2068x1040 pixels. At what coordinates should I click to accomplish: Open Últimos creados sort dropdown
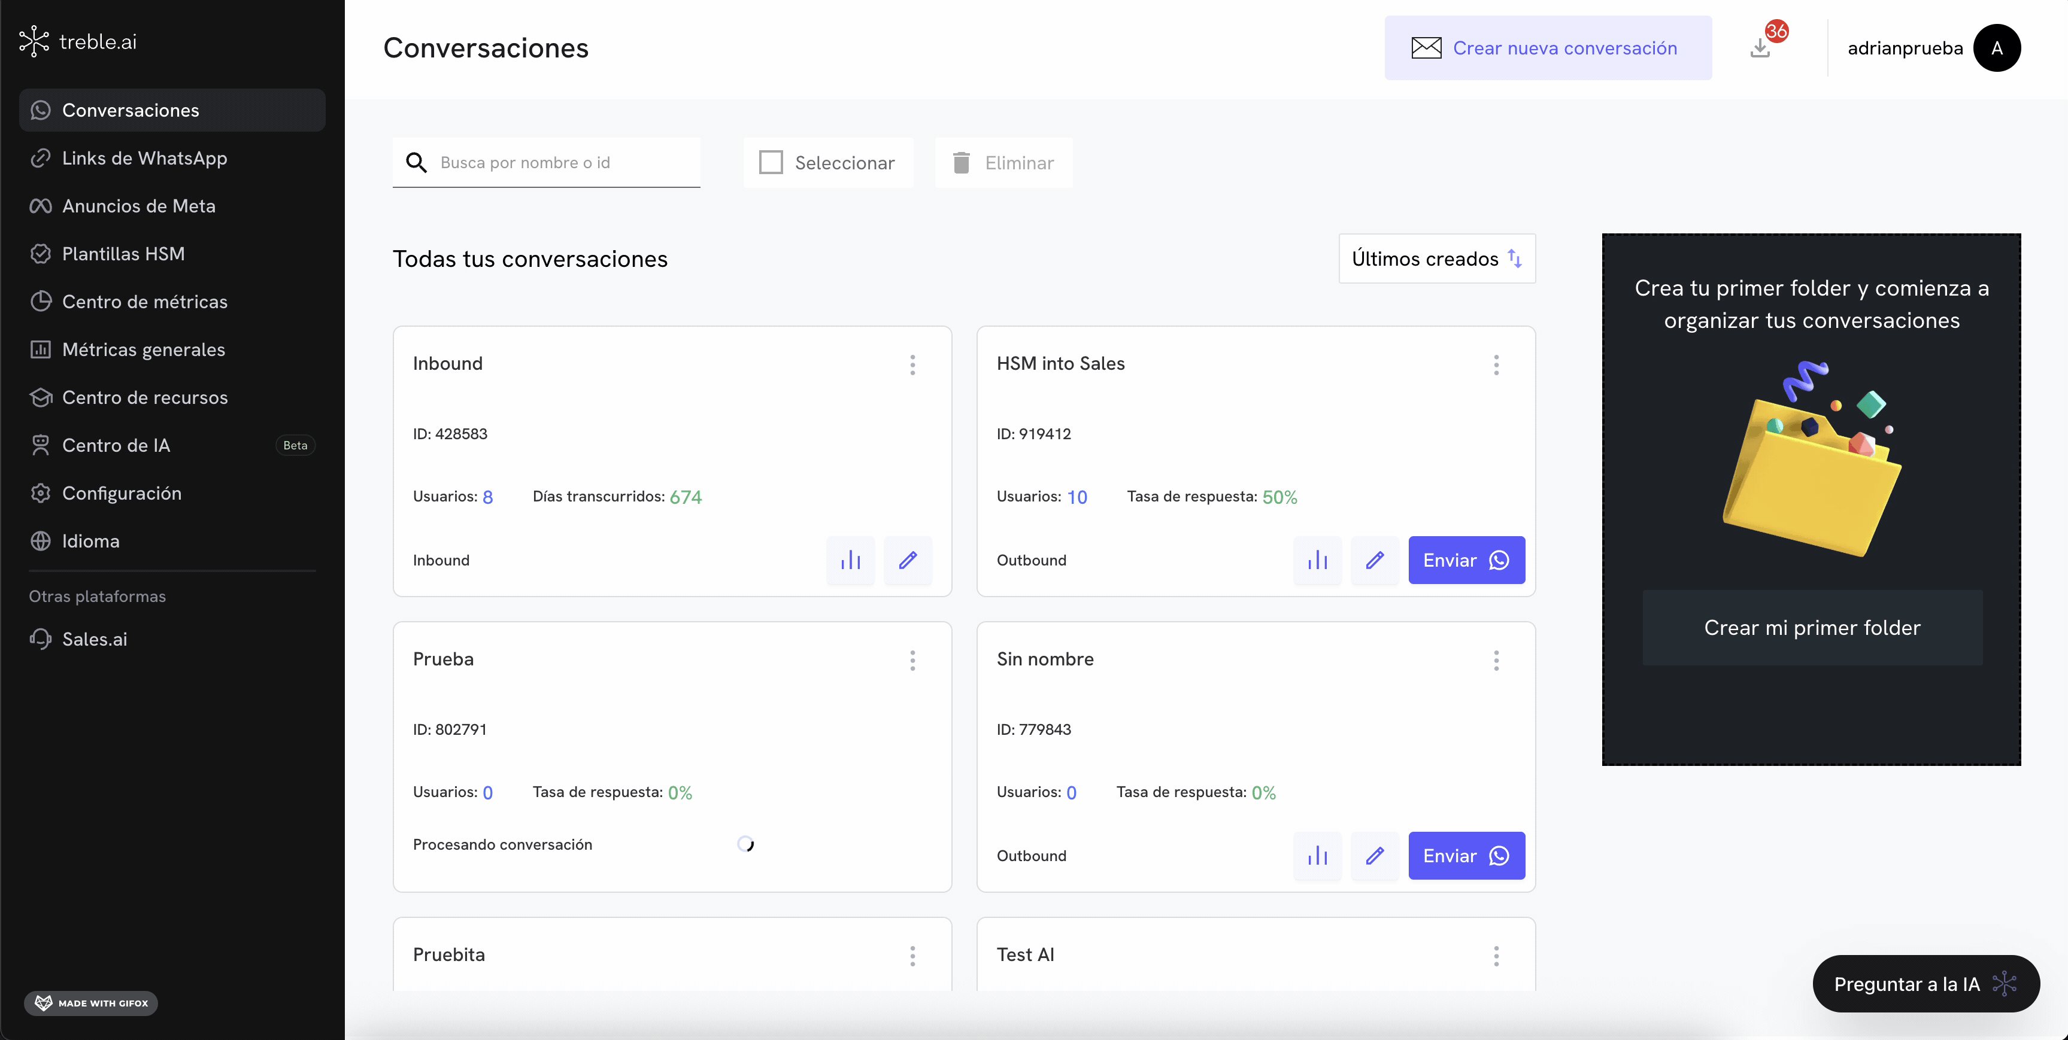tap(1436, 259)
